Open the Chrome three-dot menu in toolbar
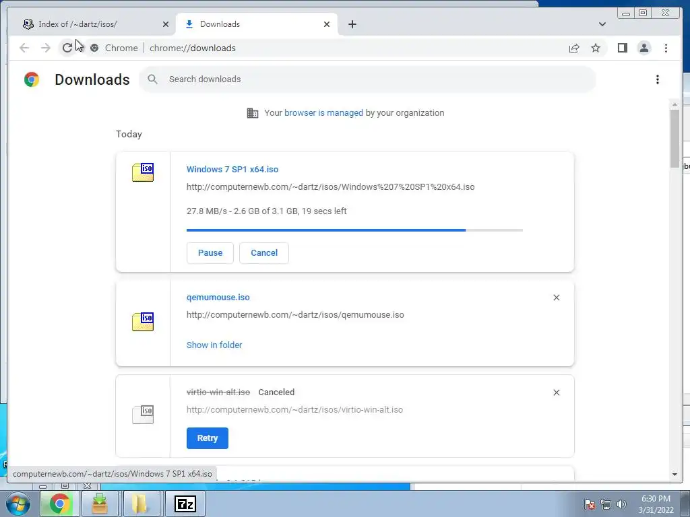Viewport: 690px width, 517px height. click(666, 48)
